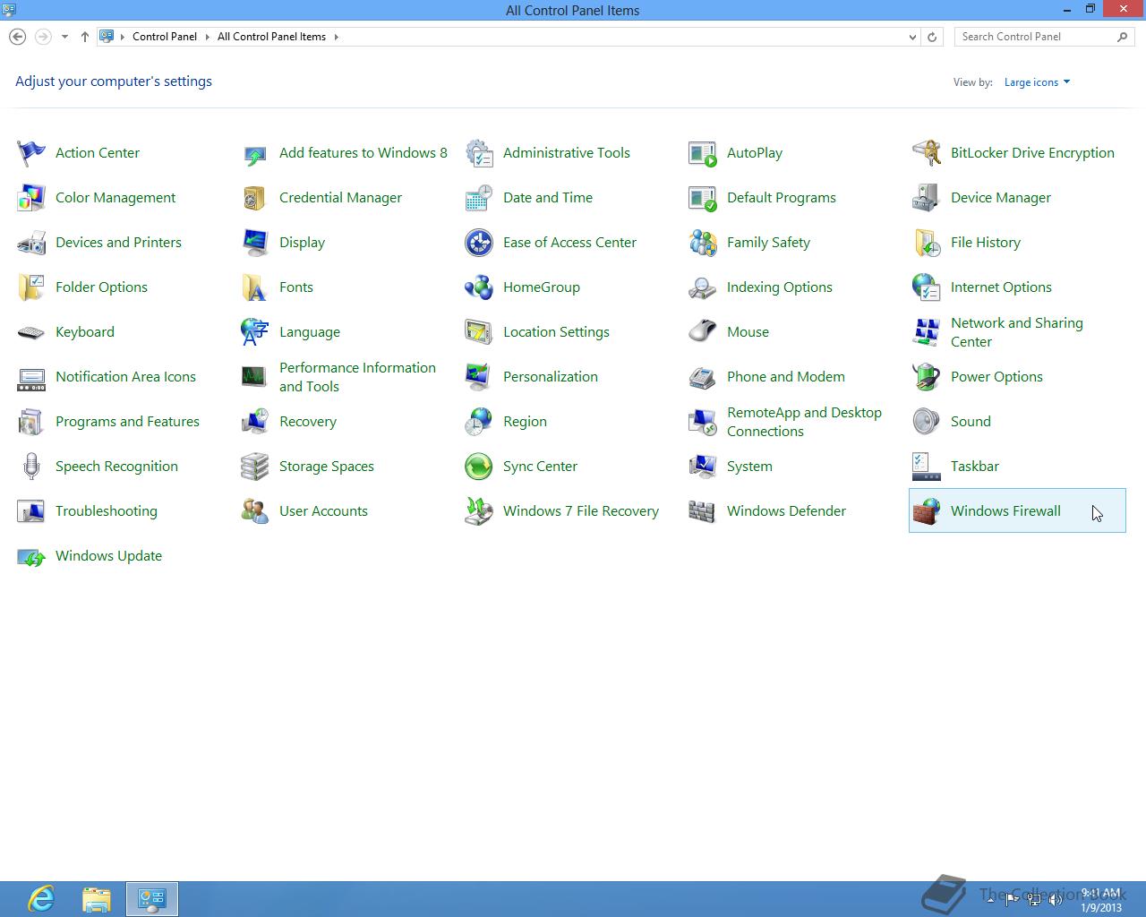Screen dimensions: 1146x917
Task: Open the Windows 7 File Recovery link
Action: [581, 511]
